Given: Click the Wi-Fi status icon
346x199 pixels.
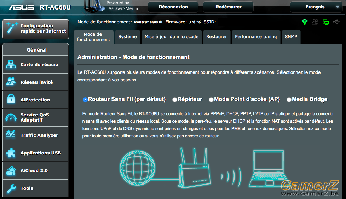Looking at the screenshot, I should 305,22.
